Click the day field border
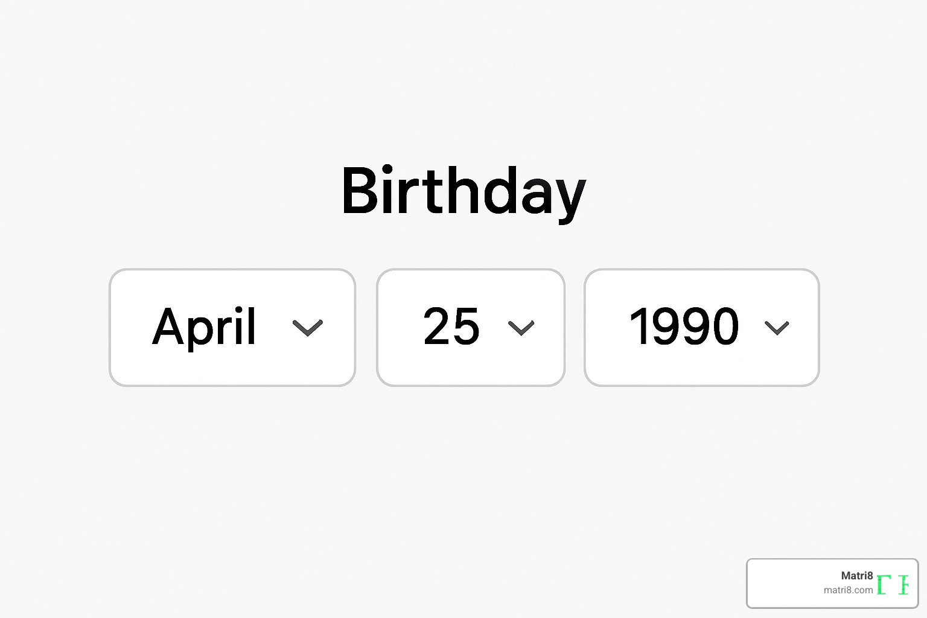Viewport: 927px width, 618px height. (470, 271)
